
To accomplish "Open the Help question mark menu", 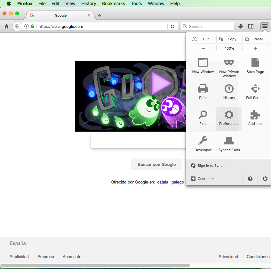I will tap(250, 179).
